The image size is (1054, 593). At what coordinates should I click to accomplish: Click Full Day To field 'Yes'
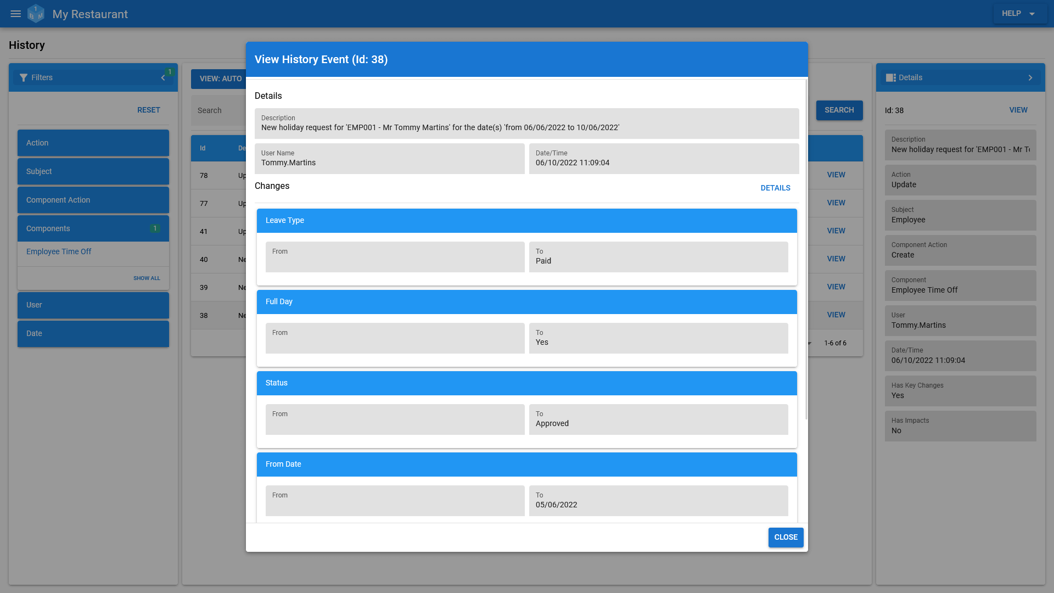(659, 338)
